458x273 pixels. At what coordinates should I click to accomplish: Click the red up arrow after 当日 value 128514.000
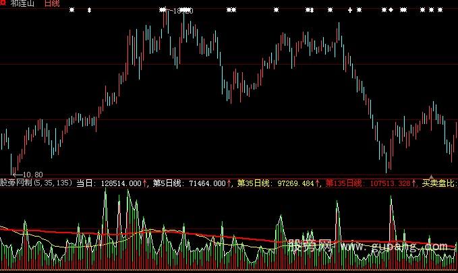pyautogui.click(x=145, y=183)
